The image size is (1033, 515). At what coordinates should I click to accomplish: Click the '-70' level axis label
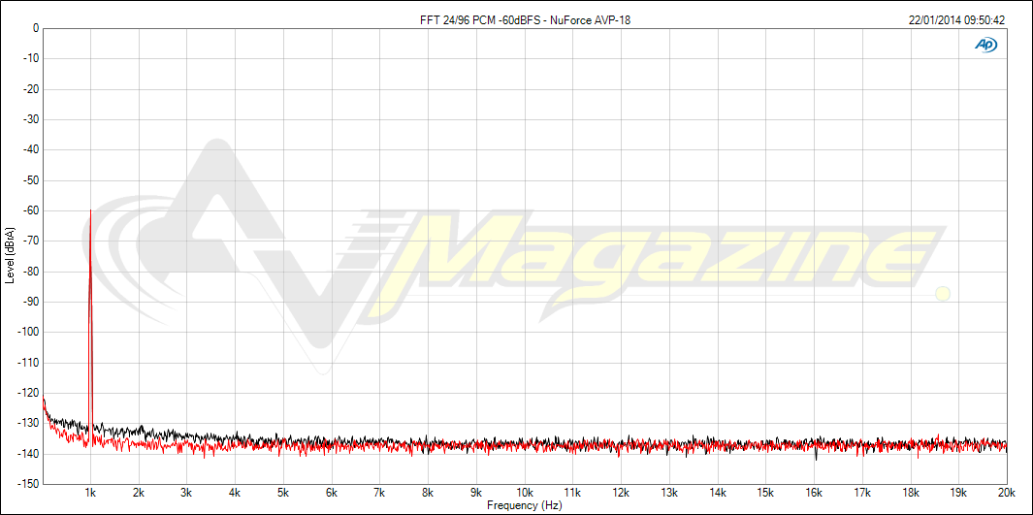pos(31,241)
